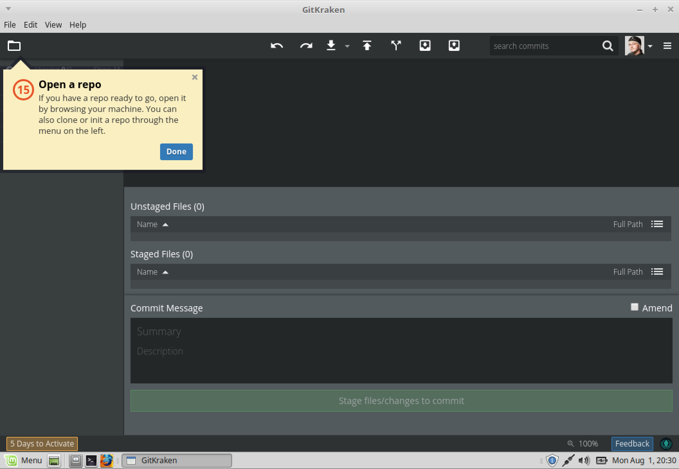Screen dimensions: 679x469
Task: Click the battery tray icon
Action: point(601,461)
